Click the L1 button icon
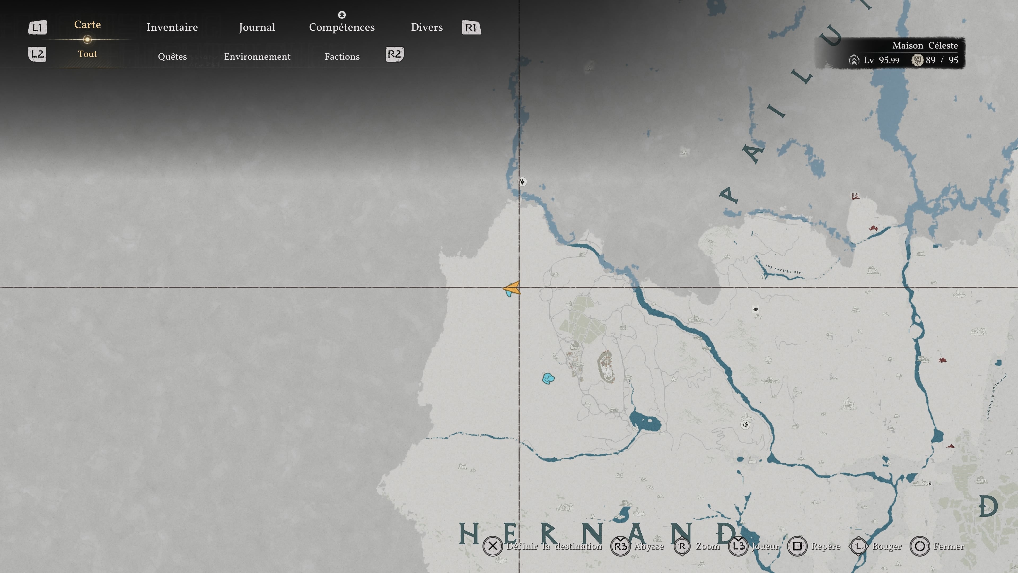 tap(37, 28)
